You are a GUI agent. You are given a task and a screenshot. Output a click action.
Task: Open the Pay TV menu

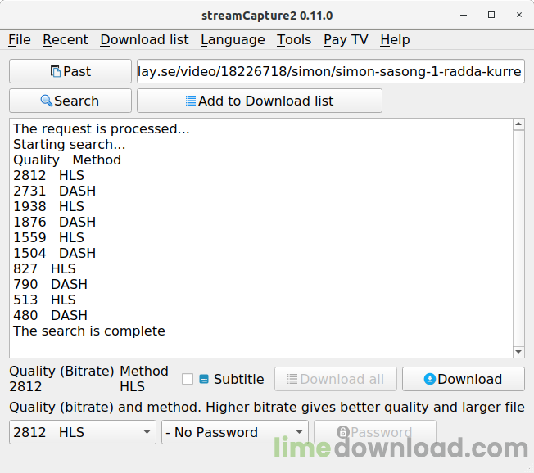pos(346,40)
